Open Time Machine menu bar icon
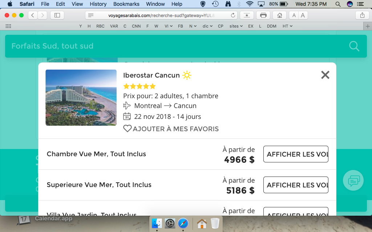 [x=215, y=4]
